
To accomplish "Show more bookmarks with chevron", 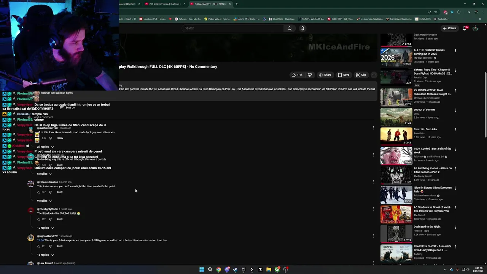I will click(x=480, y=19).
